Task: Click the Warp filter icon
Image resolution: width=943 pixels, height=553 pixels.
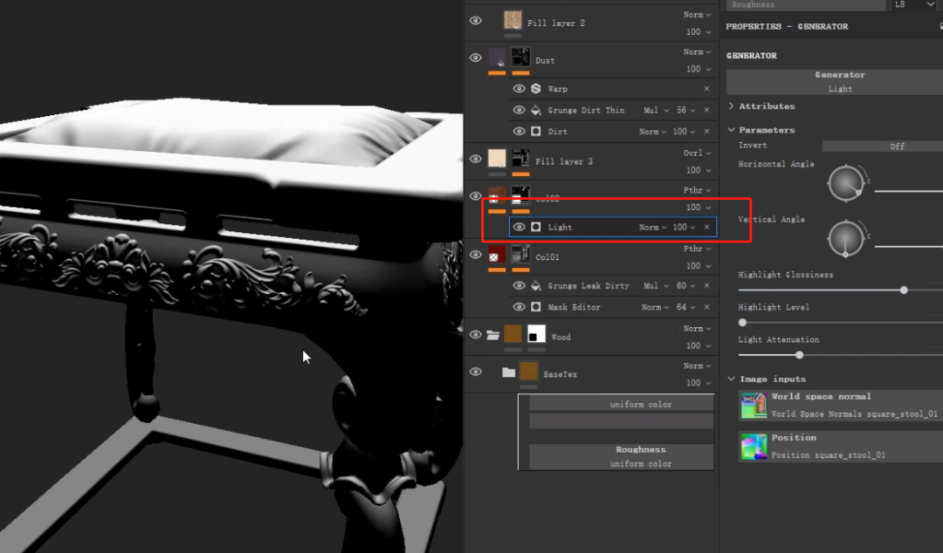Action: [x=536, y=88]
